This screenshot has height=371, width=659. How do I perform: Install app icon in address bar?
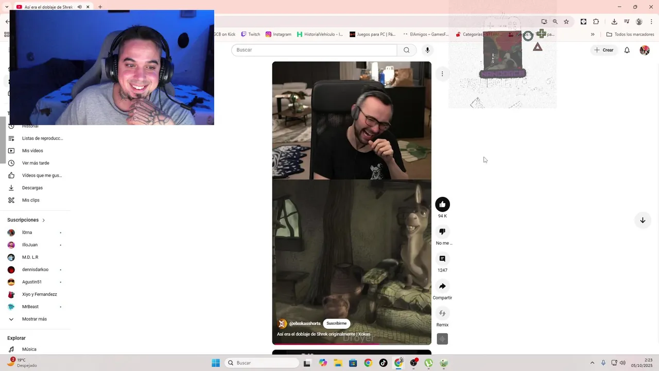tap(544, 22)
